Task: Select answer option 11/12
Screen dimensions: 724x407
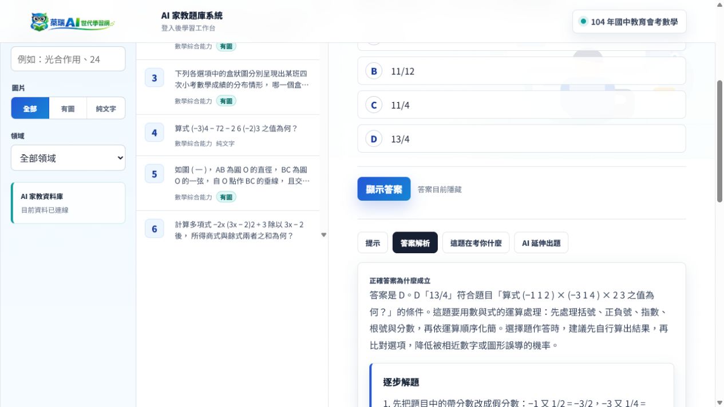Action: tap(521, 71)
